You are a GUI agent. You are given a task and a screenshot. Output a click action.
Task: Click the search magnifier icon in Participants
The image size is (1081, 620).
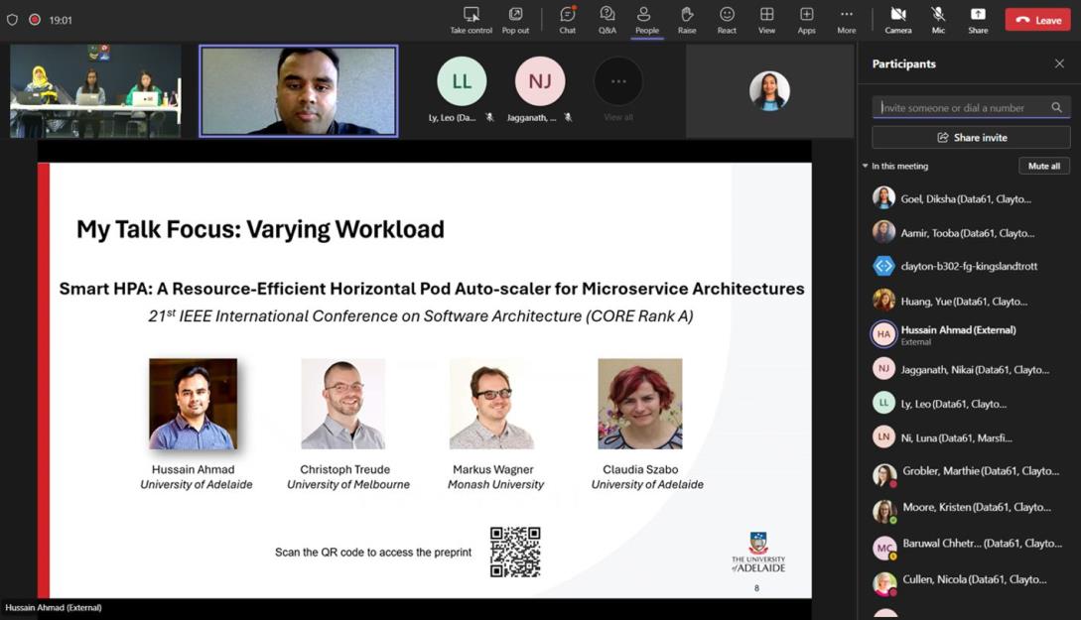(1057, 107)
